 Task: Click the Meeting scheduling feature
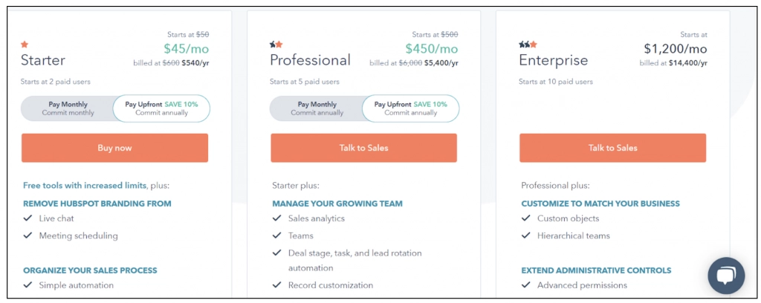click(78, 235)
